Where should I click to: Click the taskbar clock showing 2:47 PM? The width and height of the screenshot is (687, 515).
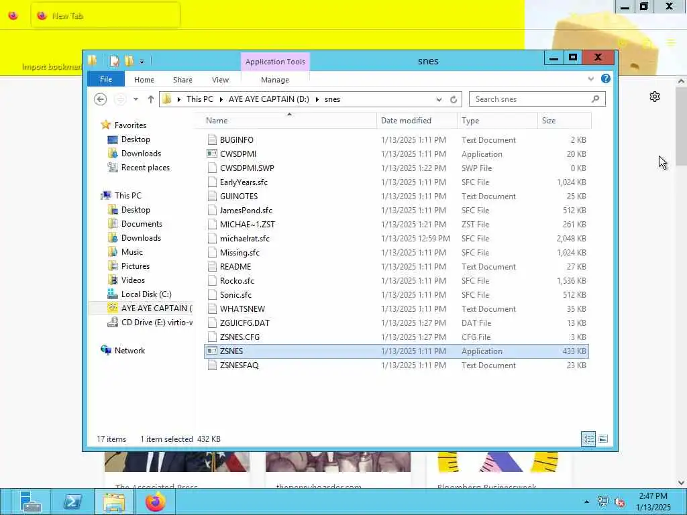[x=653, y=496]
